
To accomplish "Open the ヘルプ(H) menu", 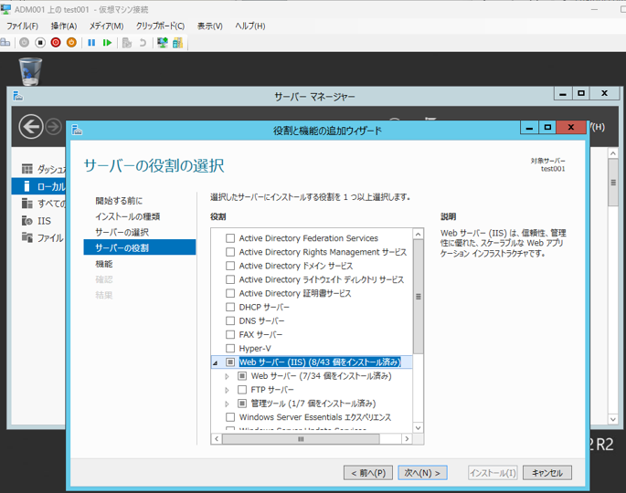I will pyautogui.click(x=249, y=26).
